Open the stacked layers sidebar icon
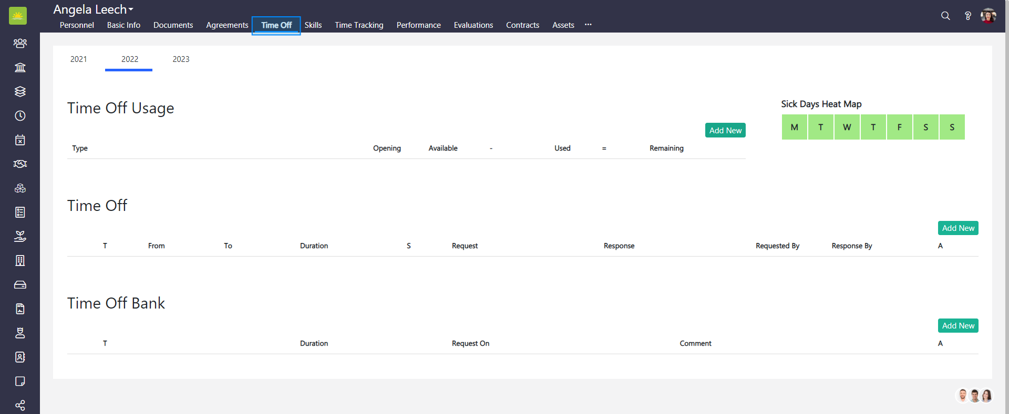 [x=20, y=91]
